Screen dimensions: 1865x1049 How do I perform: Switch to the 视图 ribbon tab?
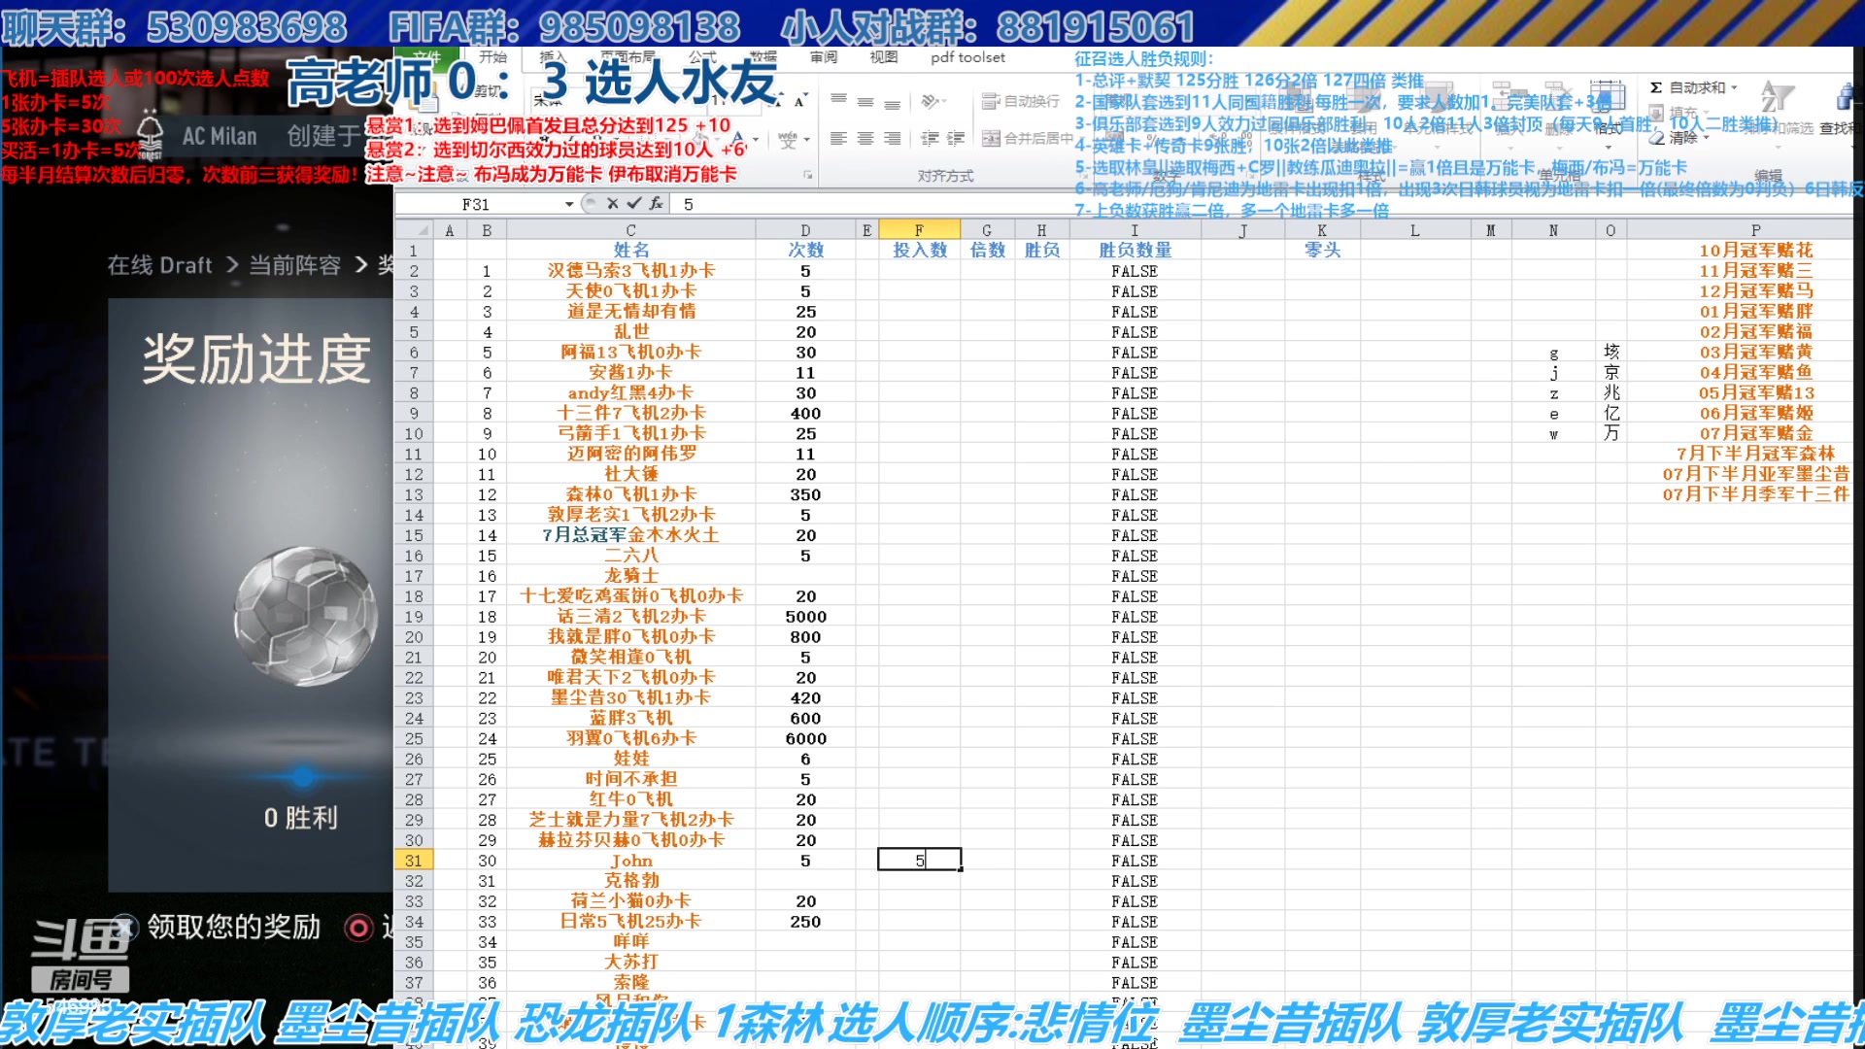[x=884, y=57]
